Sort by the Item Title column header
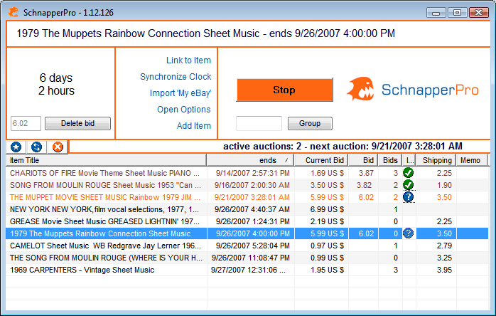 107,160
